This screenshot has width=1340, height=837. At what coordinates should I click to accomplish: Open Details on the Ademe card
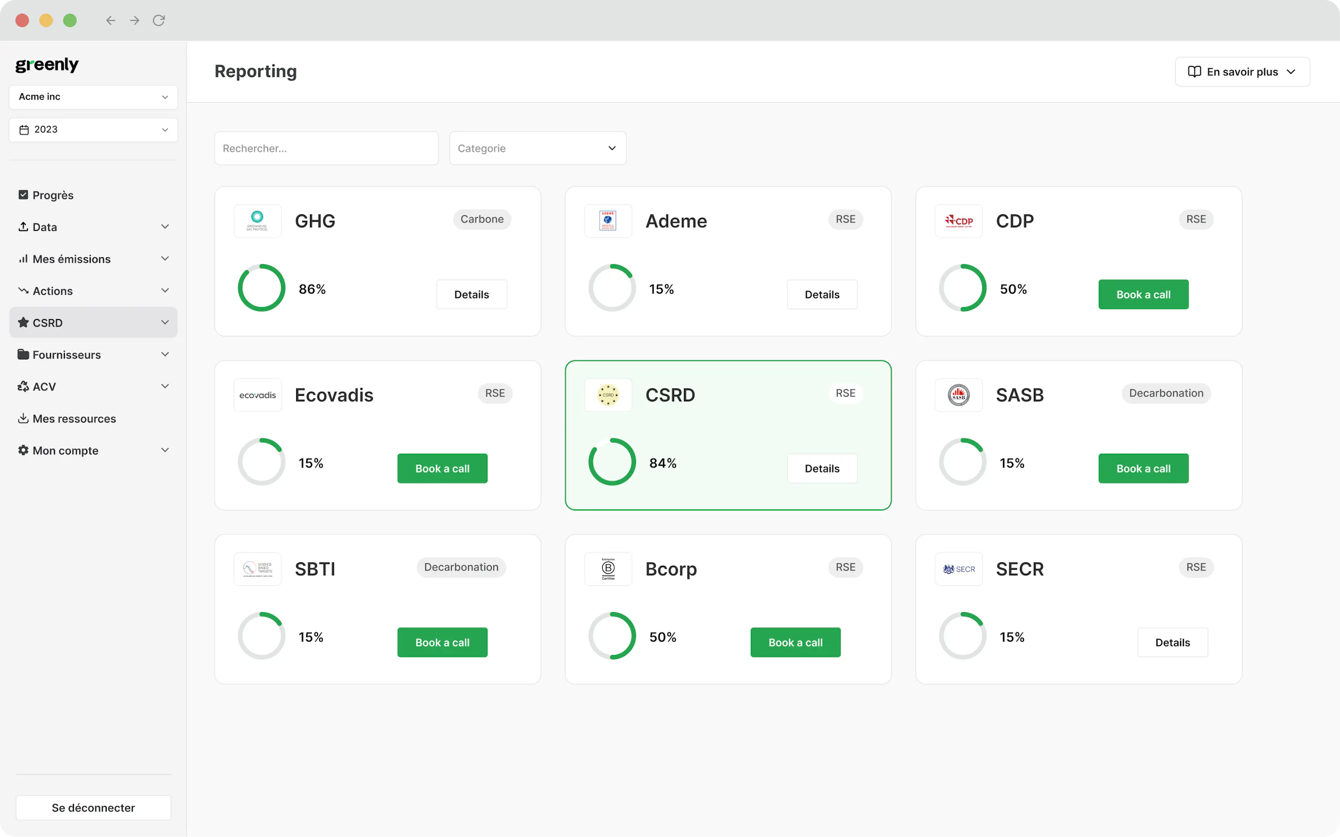coord(822,295)
